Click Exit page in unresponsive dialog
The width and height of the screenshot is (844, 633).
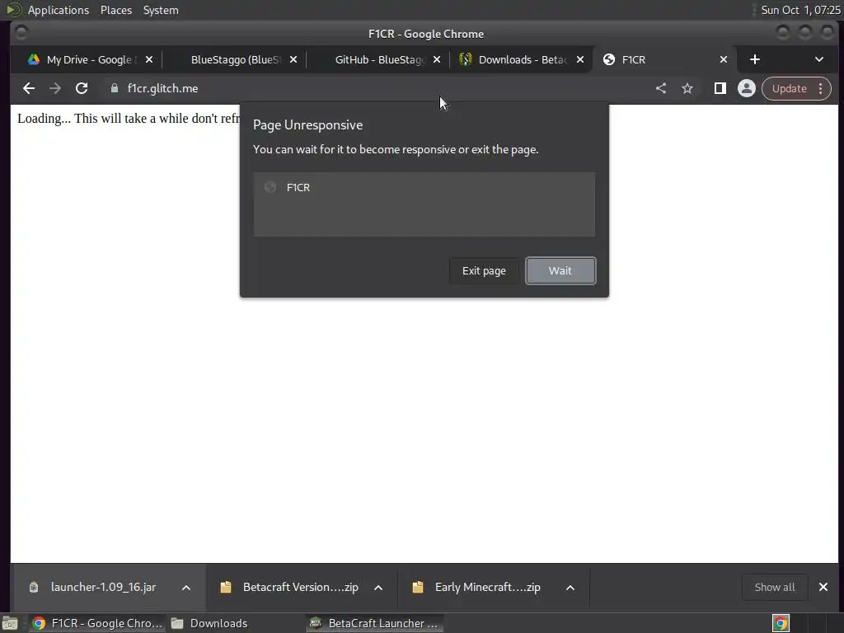click(484, 270)
